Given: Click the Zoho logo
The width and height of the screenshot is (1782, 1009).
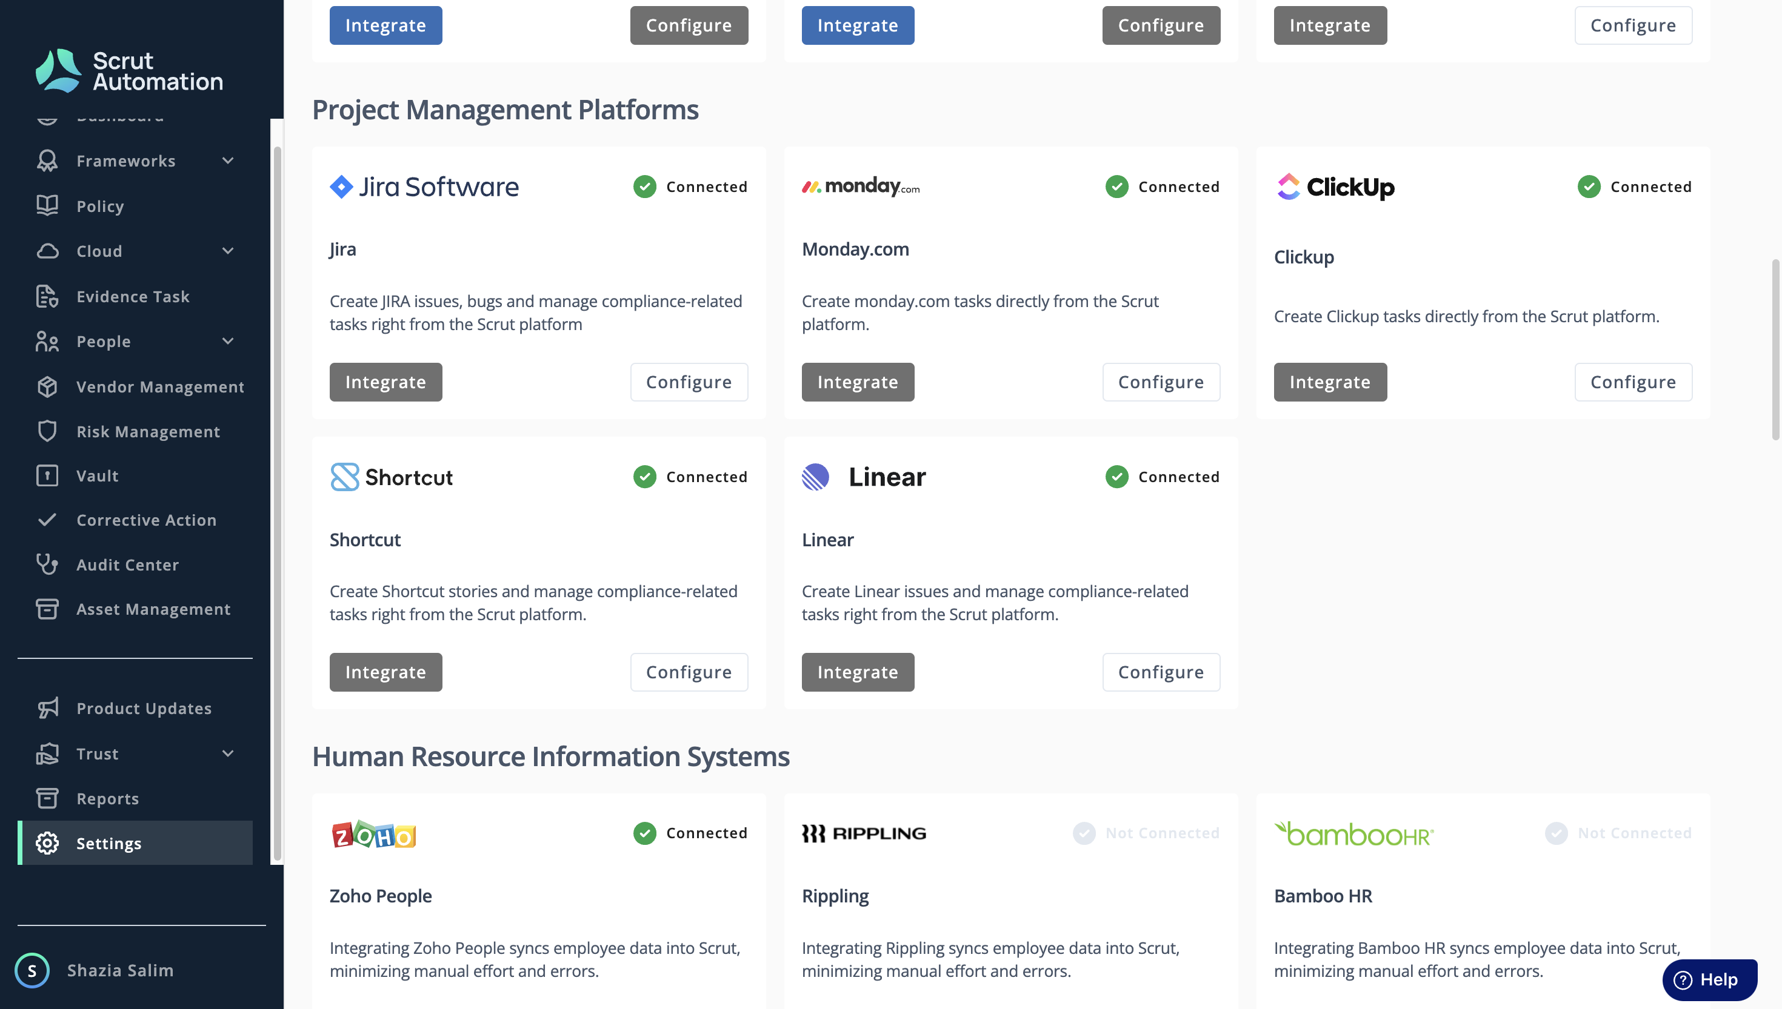Looking at the screenshot, I should click(374, 834).
